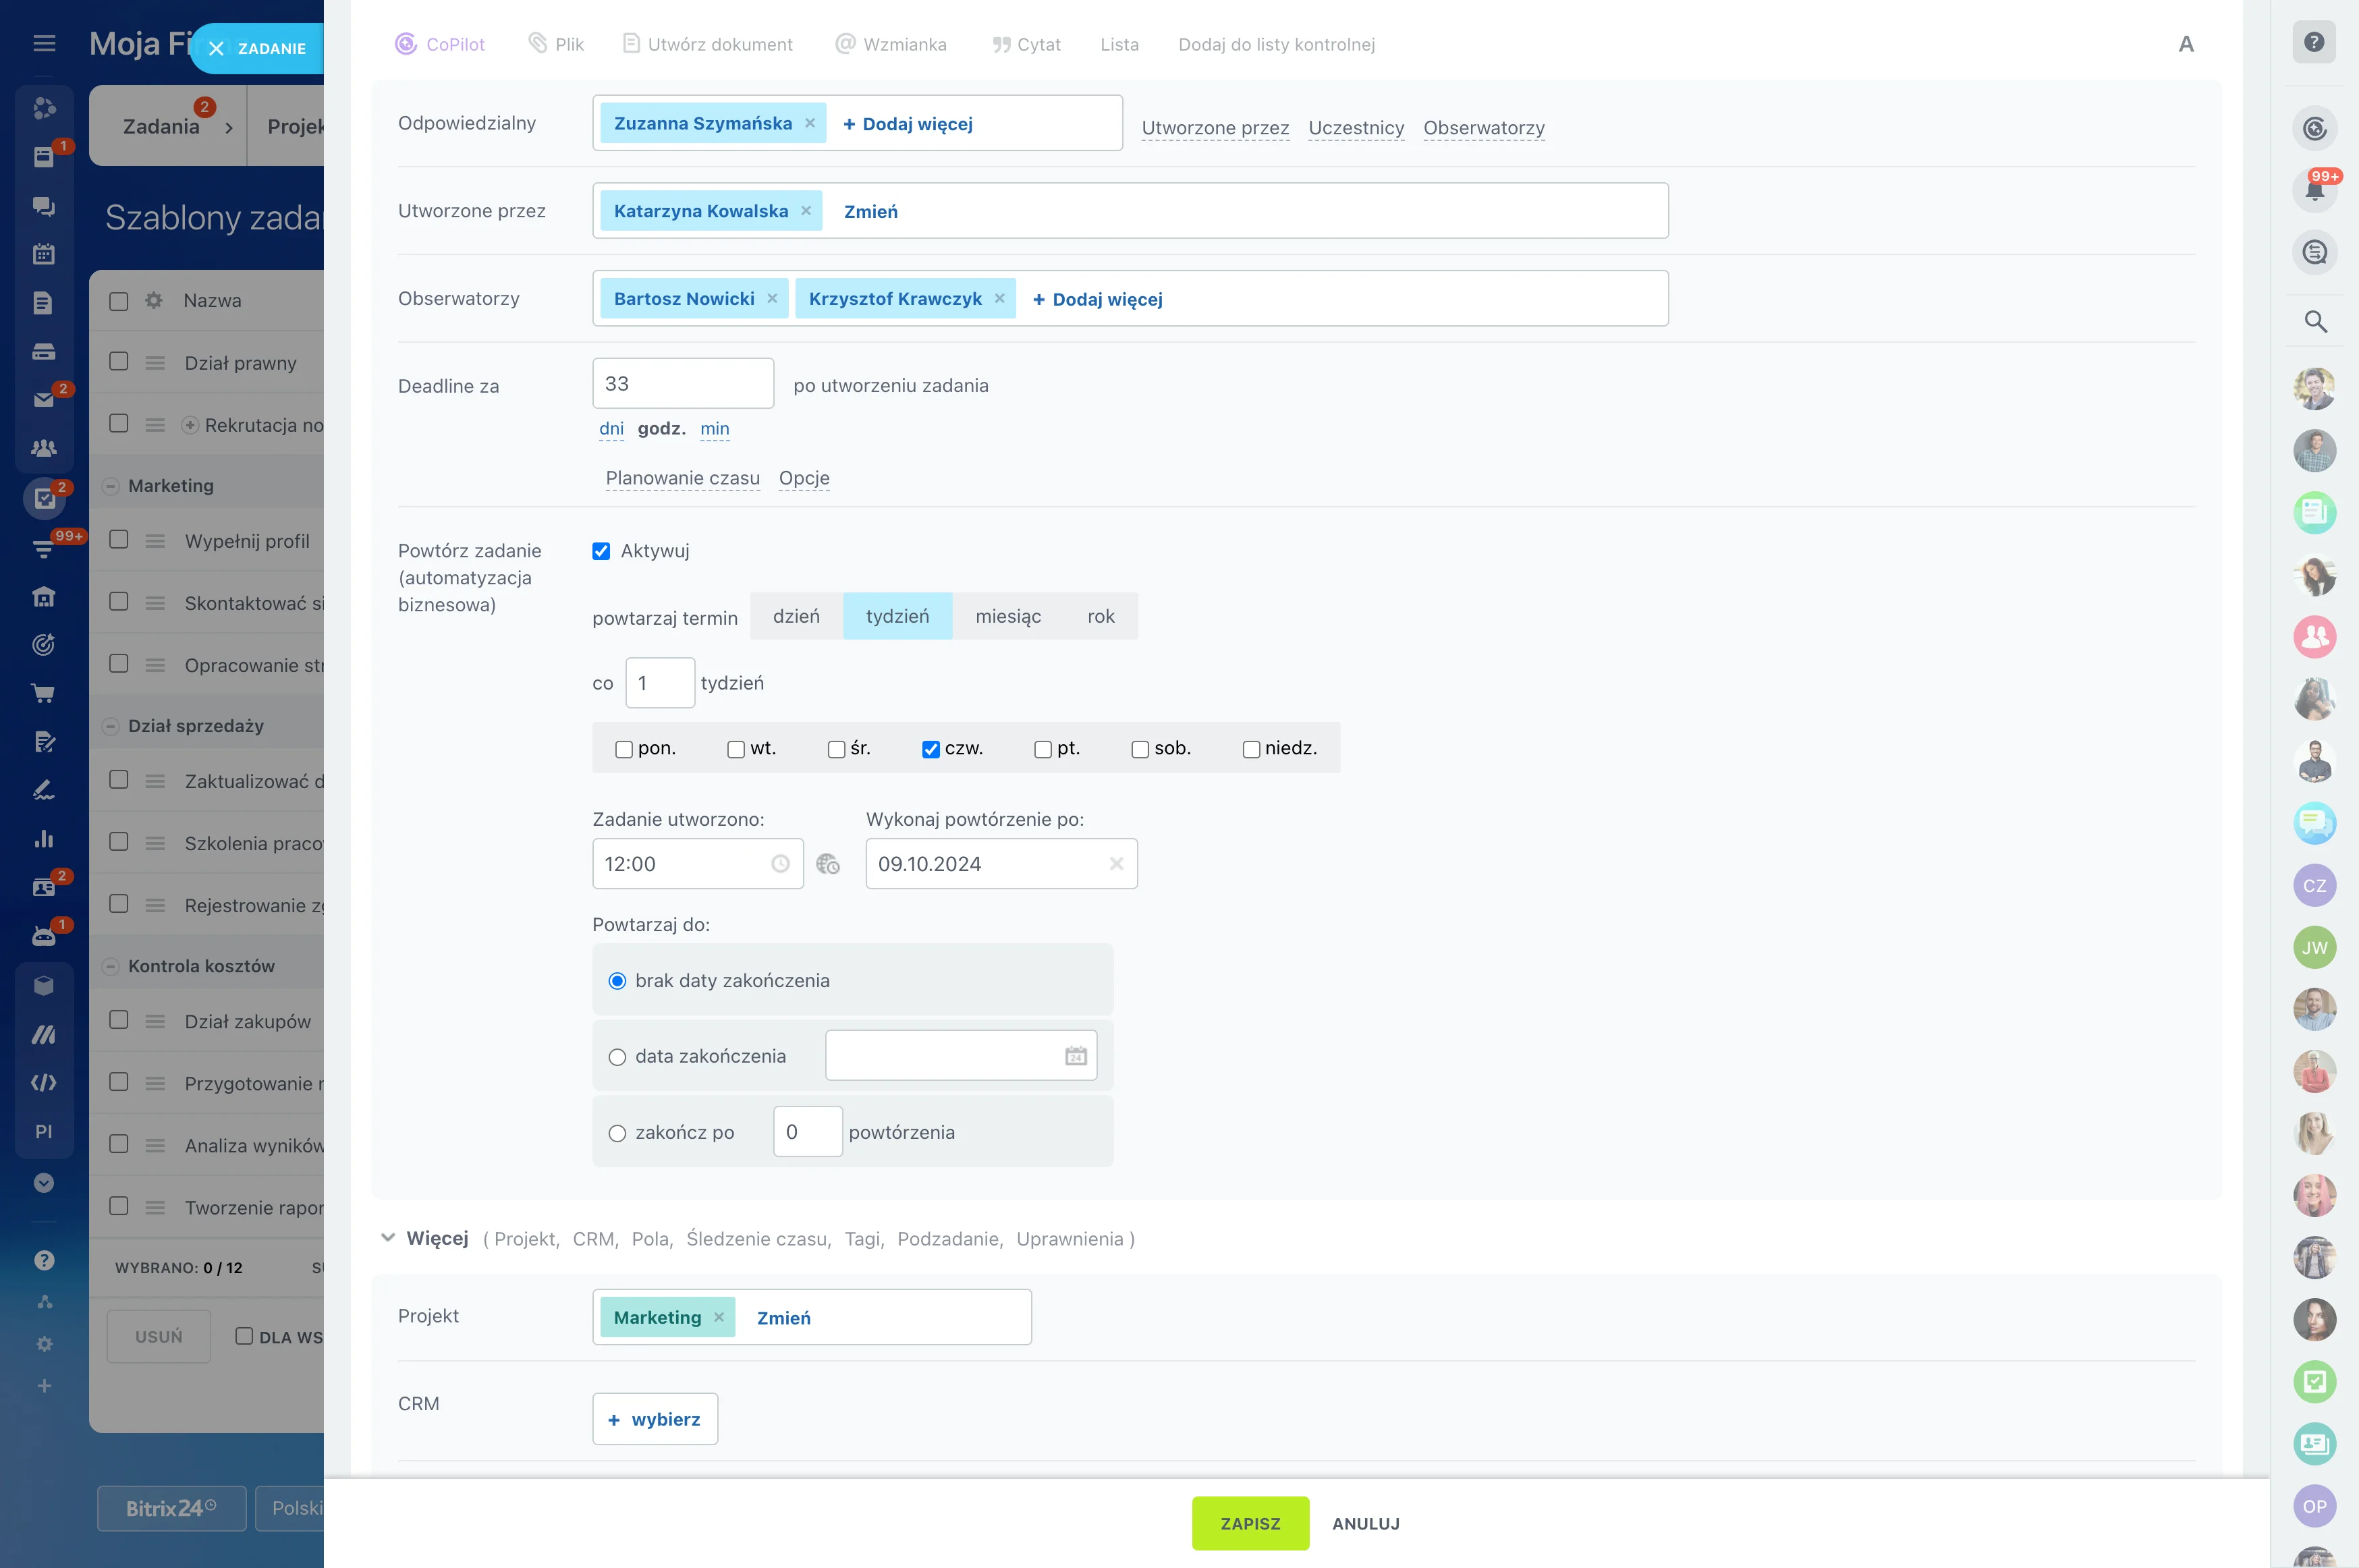Disable the Aktywuj repeat checkbox

tap(601, 551)
